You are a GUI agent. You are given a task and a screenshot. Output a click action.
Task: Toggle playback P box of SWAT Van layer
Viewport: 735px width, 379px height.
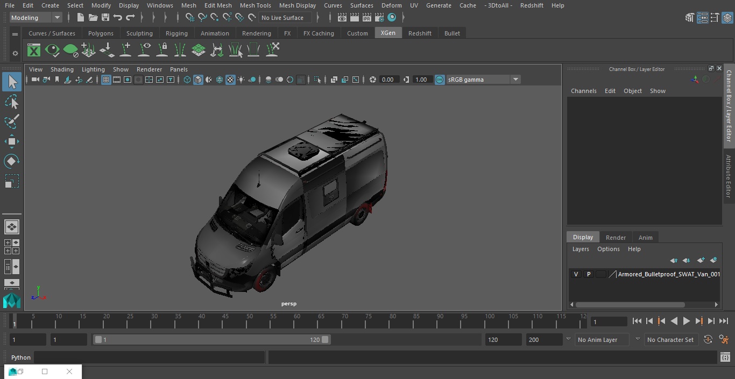point(588,274)
